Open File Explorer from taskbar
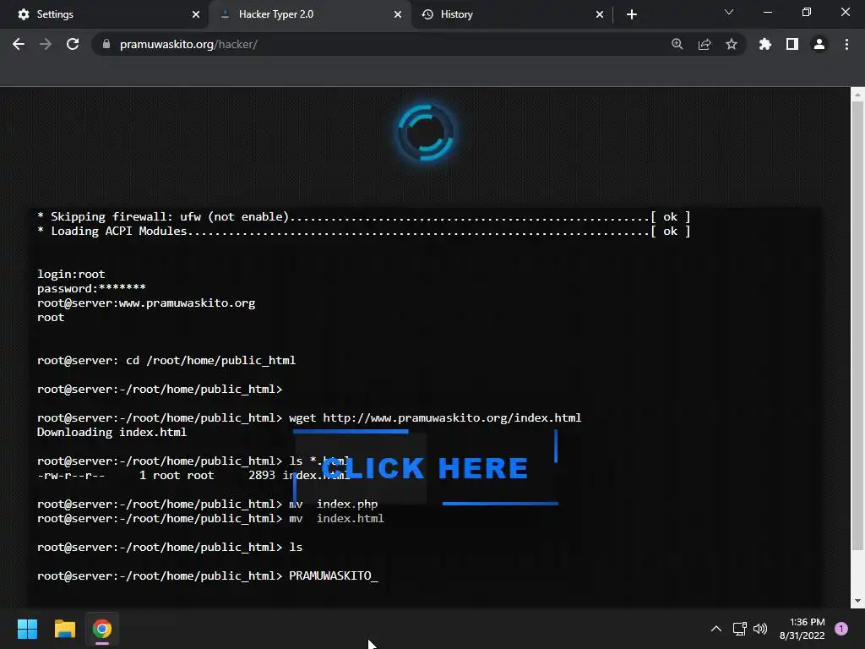Screen dimensions: 865x649 (x=64, y=629)
